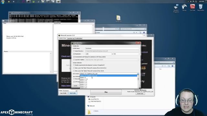This screenshot has height=116, width=207.
Task: Check allow old Alpha Minecraft versions
Action: pos(74,71)
